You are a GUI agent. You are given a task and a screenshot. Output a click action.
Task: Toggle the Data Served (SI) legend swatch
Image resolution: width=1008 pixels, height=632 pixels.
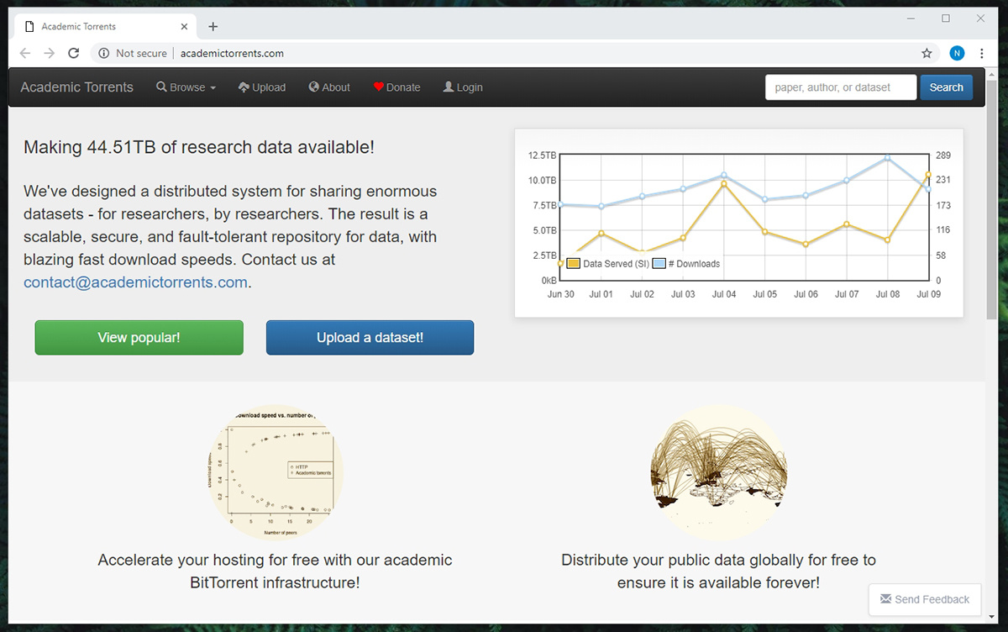point(574,263)
